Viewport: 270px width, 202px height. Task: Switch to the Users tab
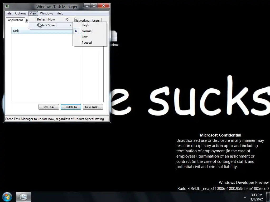pos(96,20)
